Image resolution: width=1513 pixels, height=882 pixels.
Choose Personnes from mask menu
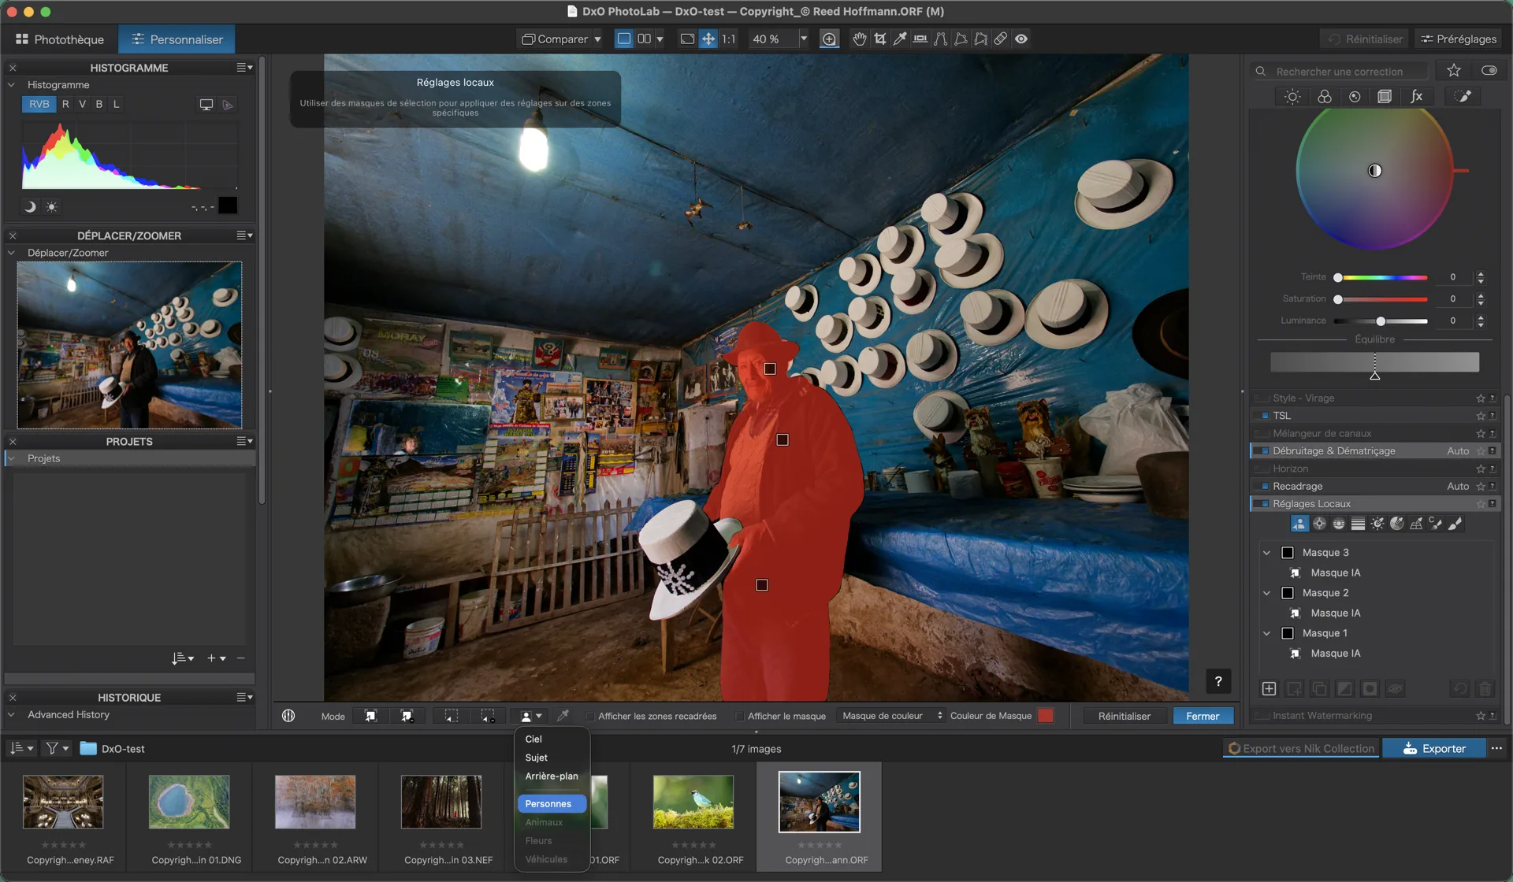click(x=552, y=804)
